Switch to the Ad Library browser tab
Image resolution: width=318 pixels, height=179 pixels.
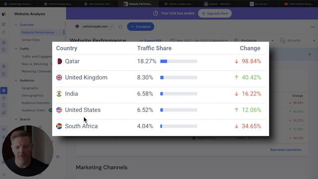(258, 4)
